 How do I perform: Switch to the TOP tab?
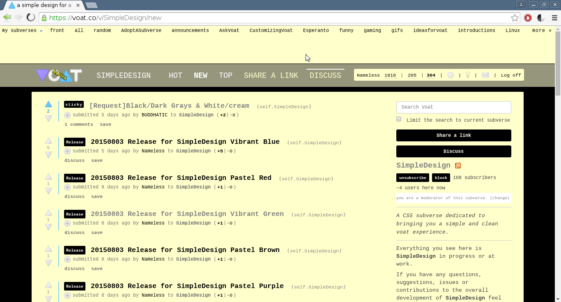[x=225, y=75]
